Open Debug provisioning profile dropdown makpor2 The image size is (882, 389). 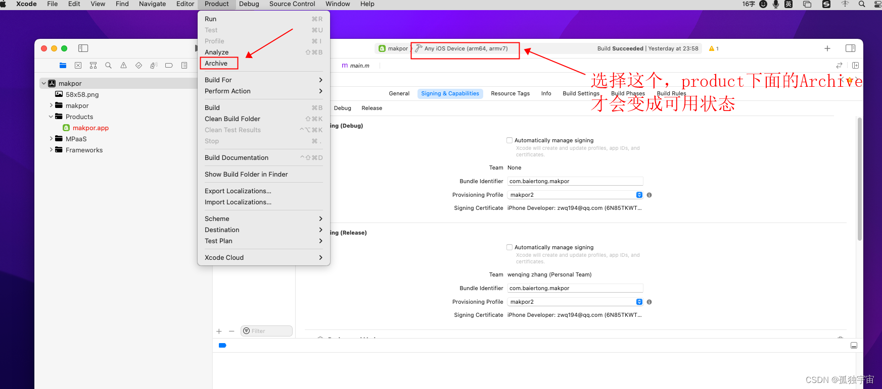(576, 195)
